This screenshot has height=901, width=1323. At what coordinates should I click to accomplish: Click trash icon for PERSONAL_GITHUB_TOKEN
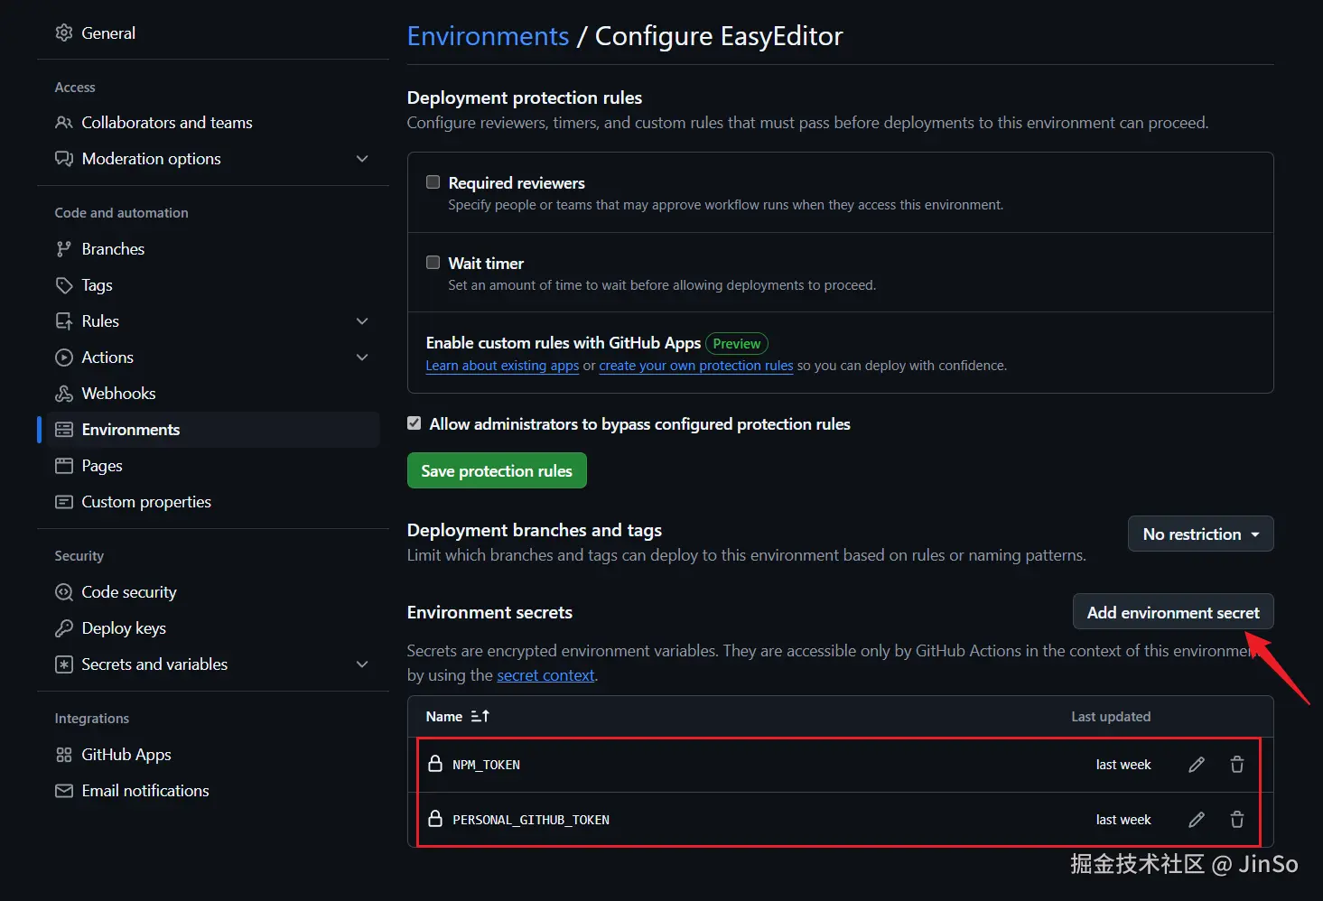click(x=1237, y=820)
